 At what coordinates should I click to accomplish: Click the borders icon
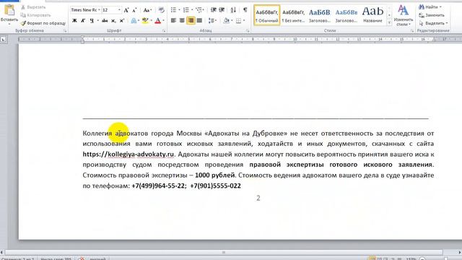[x=238, y=21]
